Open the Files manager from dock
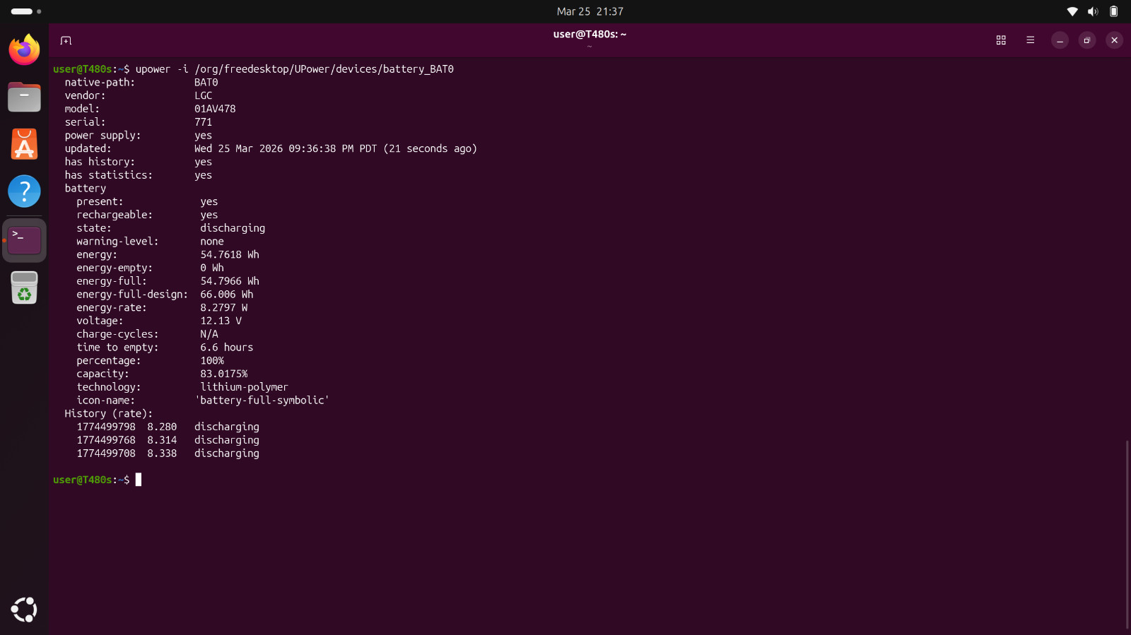The height and width of the screenshot is (635, 1131). coord(24,97)
